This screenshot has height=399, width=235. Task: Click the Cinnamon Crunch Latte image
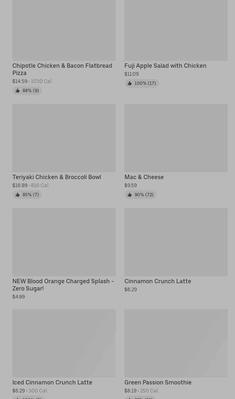click(176, 242)
